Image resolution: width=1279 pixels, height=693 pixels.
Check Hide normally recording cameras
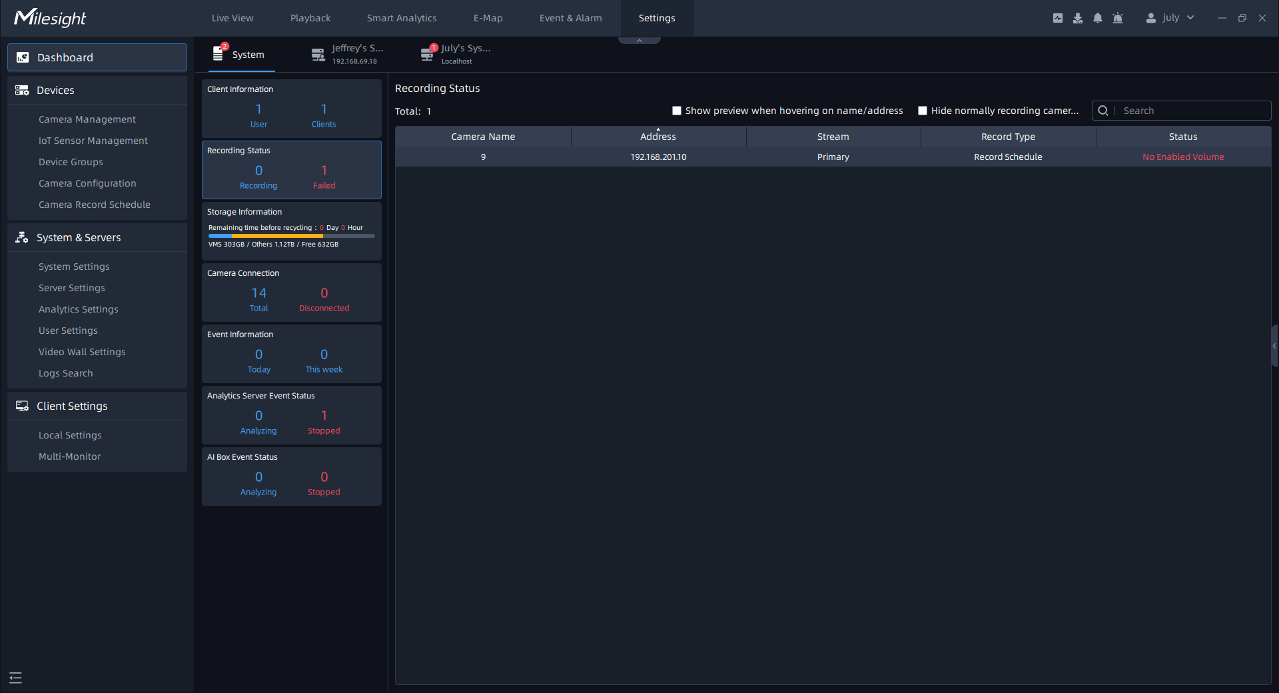click(x=923, y=111)
